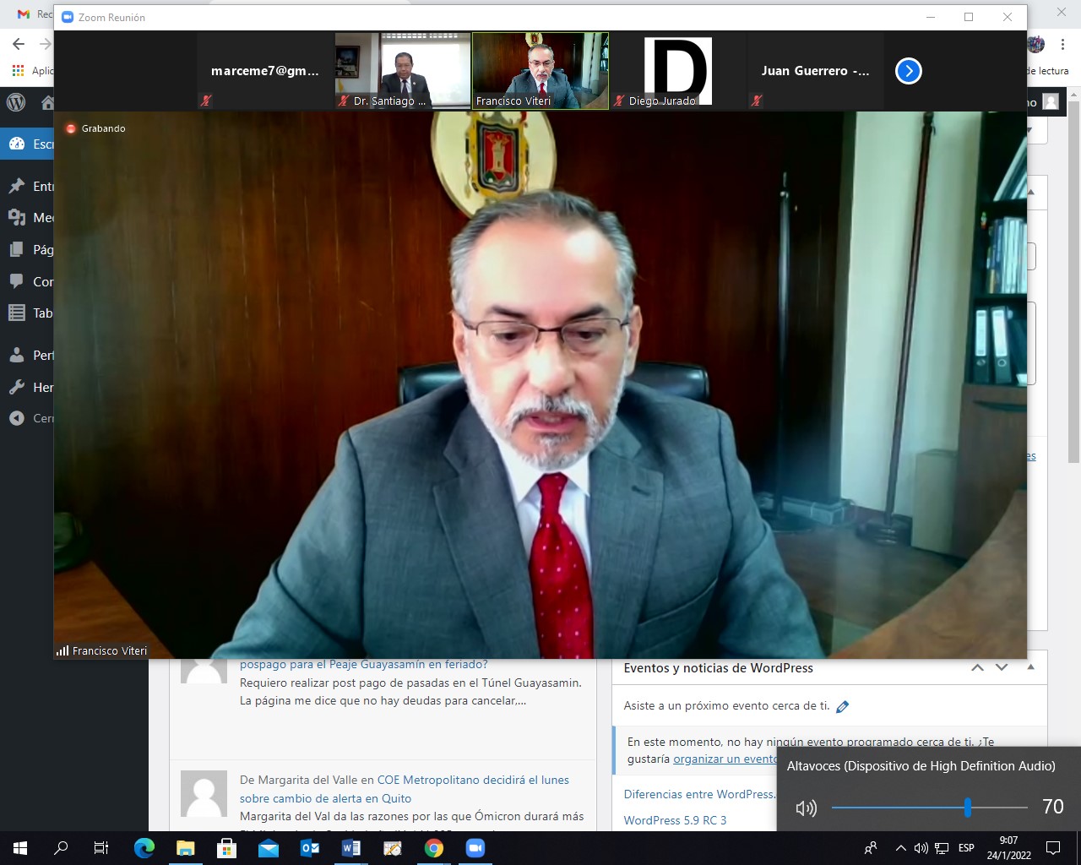The width and height of the screenshot is (1081, 865).
Task: Open 'Diferencias entre WordPress.' news link
Action: point(699,794)
